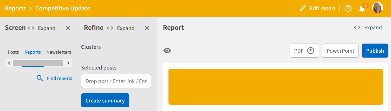Close the Refine panel

147,28
